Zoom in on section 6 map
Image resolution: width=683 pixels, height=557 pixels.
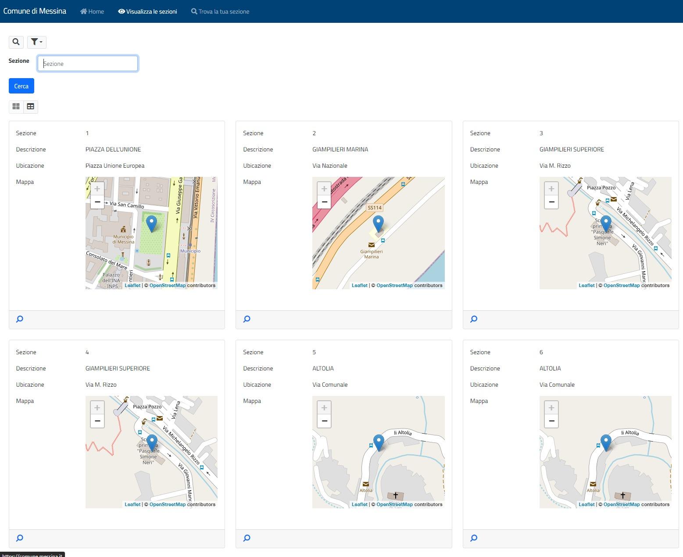[551, 408]
